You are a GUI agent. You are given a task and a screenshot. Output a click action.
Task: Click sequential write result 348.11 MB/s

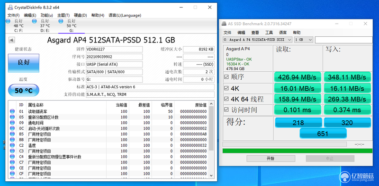click(347, 77)
